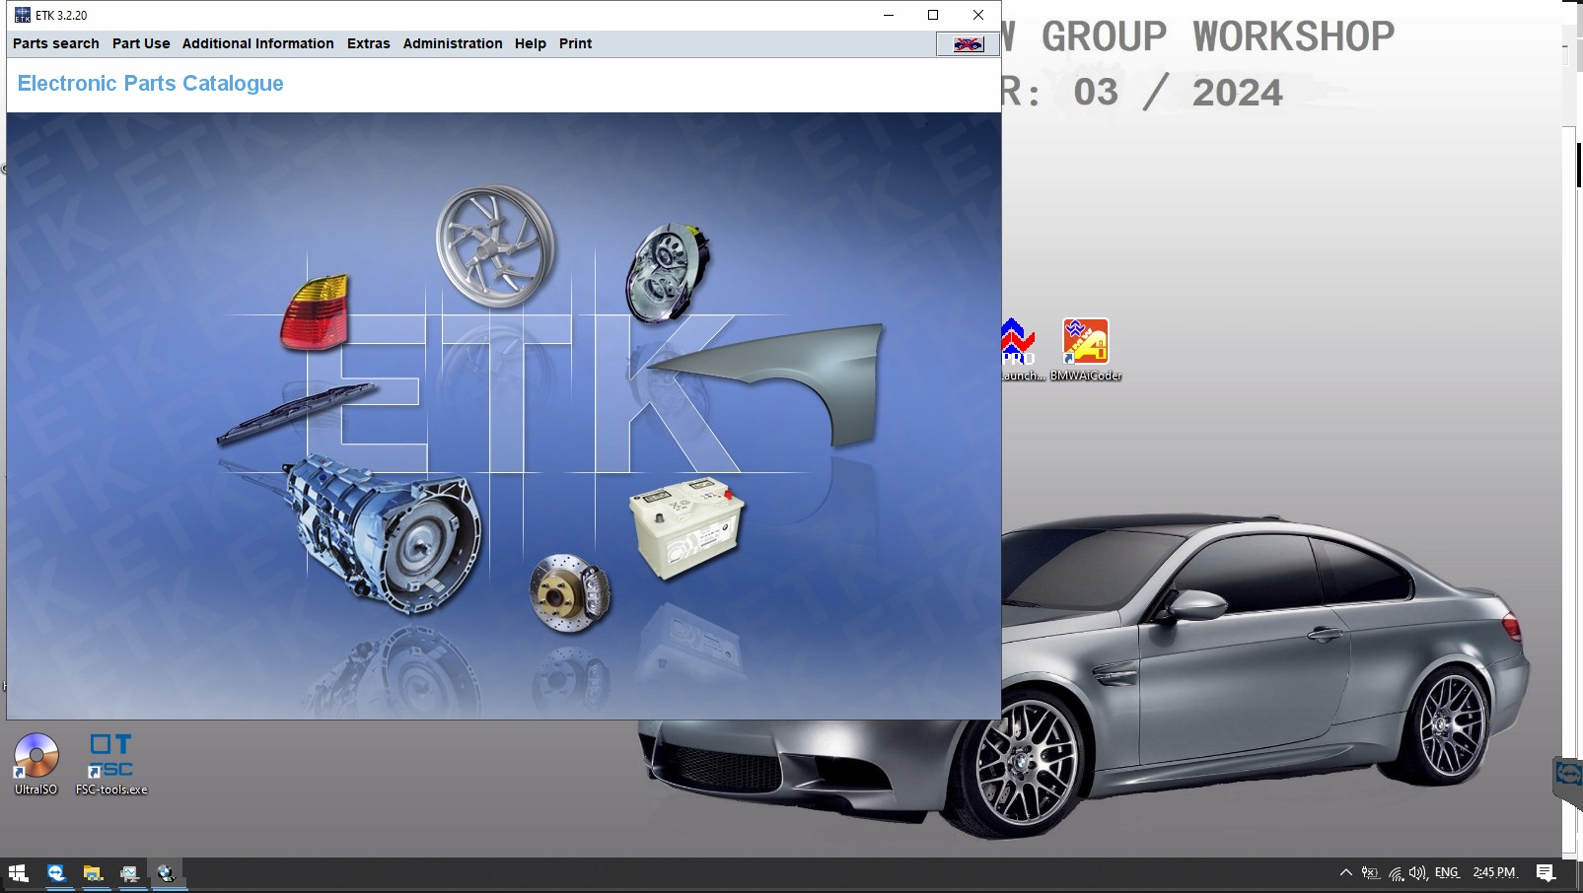Expand hidden icons with the tray chevron
This screenshot has width=1583, height=893.
coord(1346,872)
